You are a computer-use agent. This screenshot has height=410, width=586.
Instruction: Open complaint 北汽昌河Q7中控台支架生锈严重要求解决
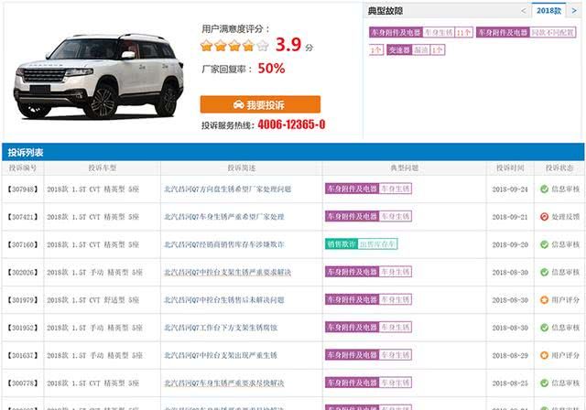click(x=228, y=272)
